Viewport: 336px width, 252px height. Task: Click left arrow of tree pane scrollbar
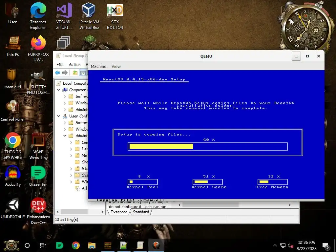tap(58, 212)
